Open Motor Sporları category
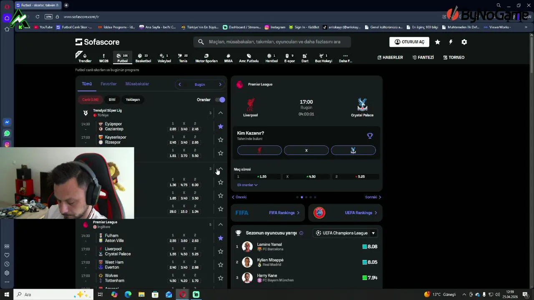Viewport: 534px width, 300px height. 207,58
